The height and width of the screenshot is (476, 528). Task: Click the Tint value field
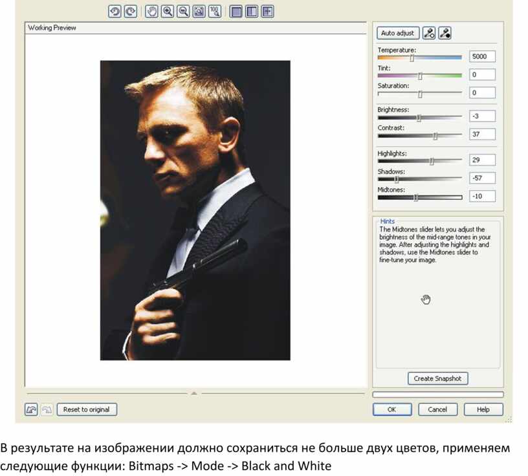[483, 74]
